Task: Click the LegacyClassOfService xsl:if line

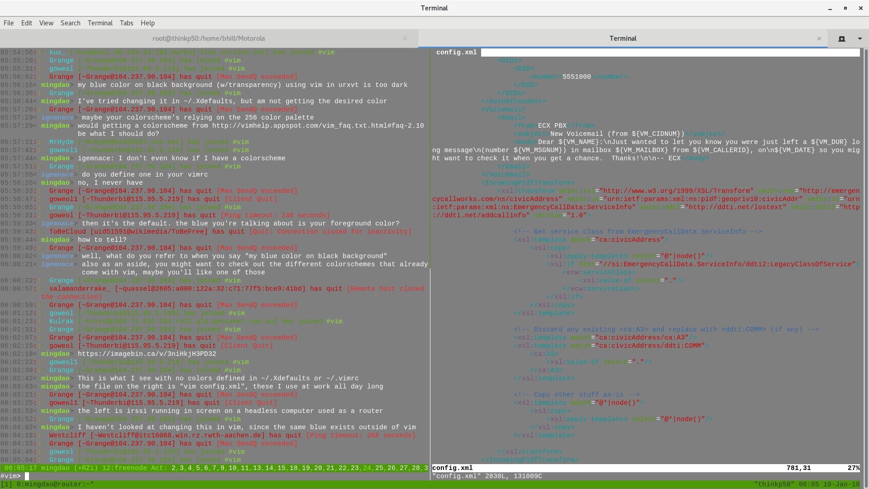Action: tap(703, 264)
